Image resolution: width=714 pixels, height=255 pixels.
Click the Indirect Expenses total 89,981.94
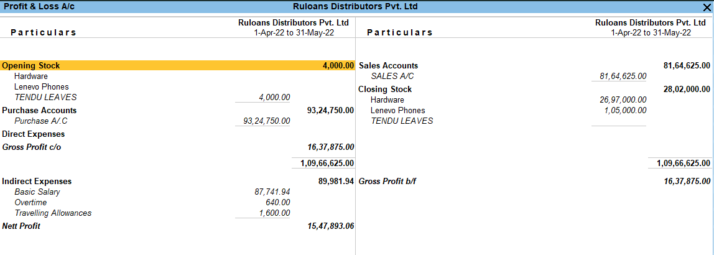(x=336, y=181)
